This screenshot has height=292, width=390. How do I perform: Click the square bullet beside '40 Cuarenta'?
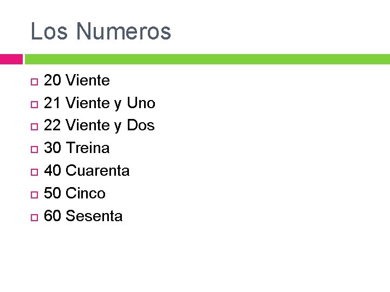click(x=34, y=172)
